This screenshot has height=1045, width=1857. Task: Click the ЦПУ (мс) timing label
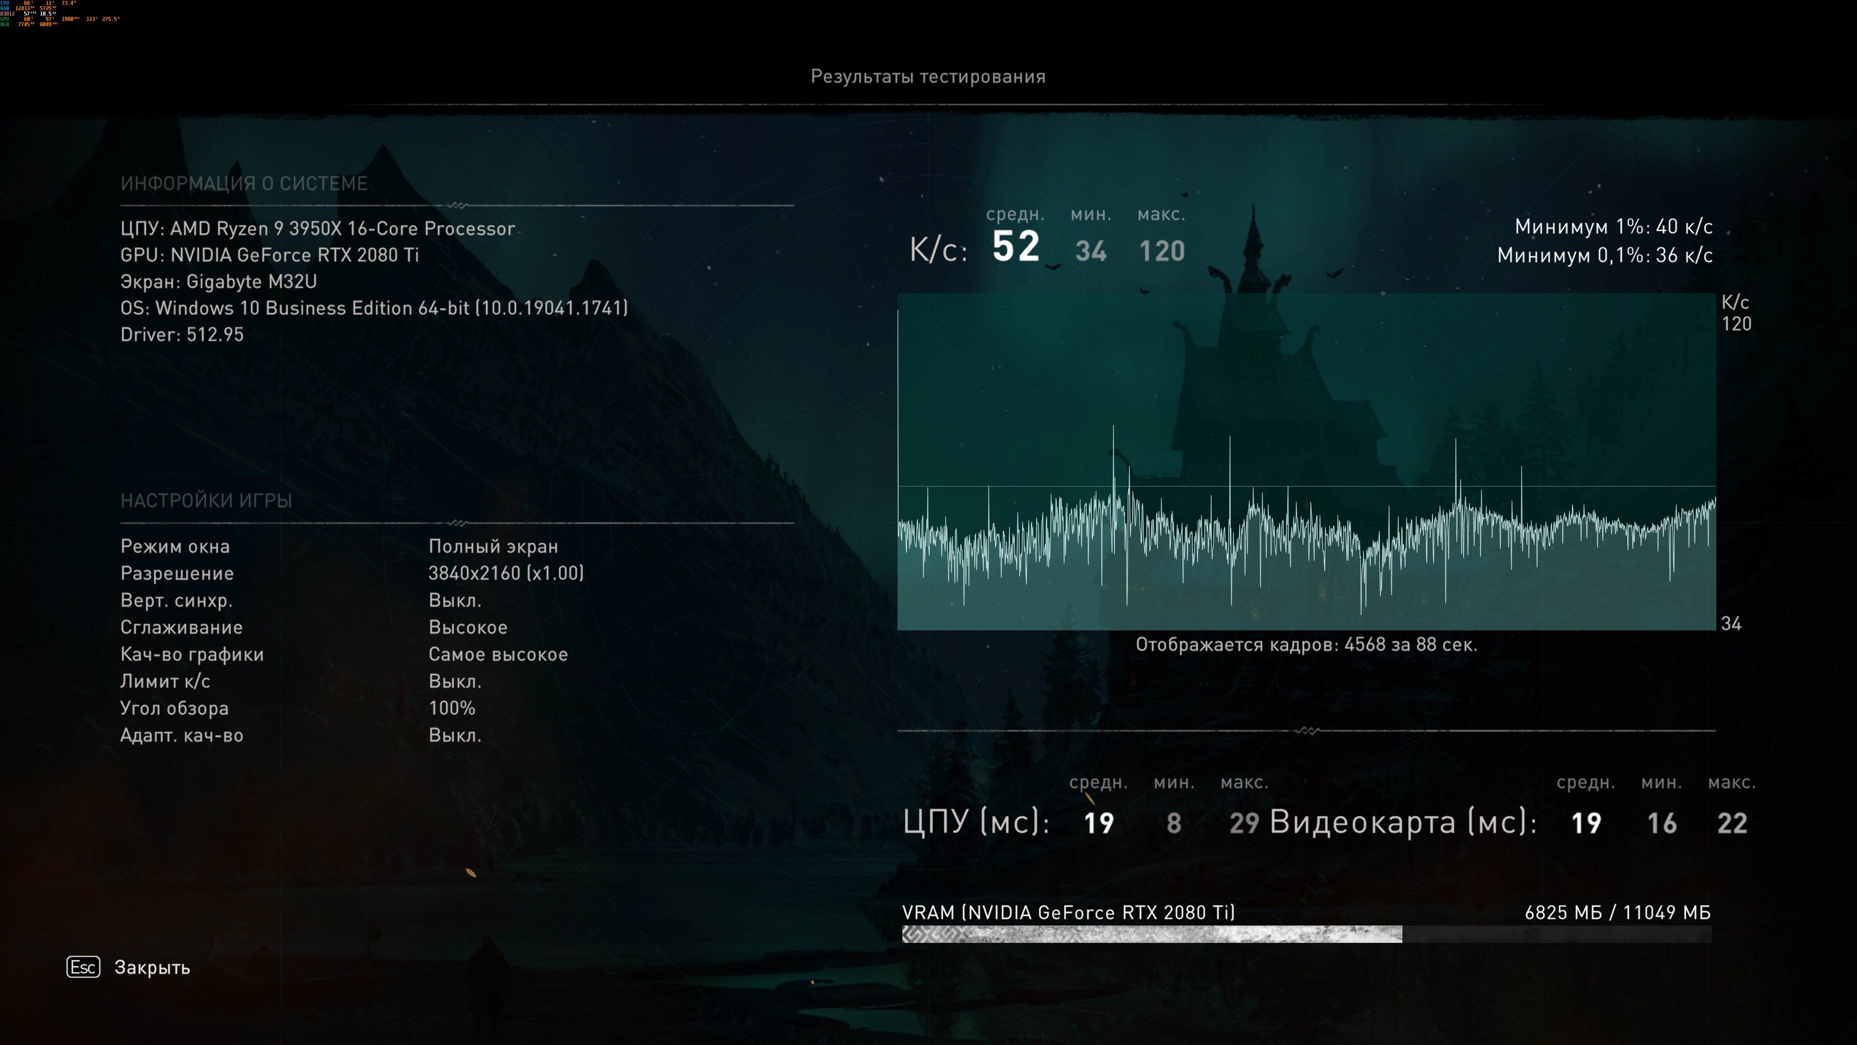point(976,822)
